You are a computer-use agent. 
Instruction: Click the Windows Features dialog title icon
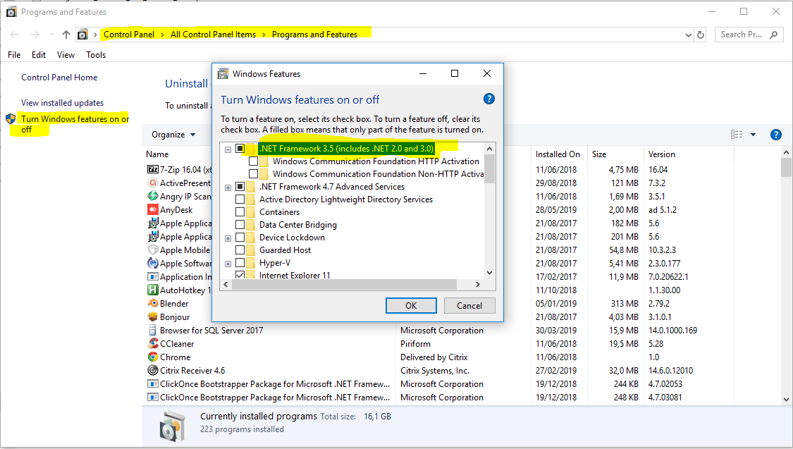[x=223, y=74]
